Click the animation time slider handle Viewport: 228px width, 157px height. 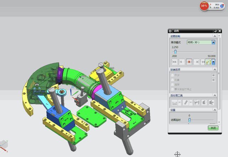click(x=175, y=52)
